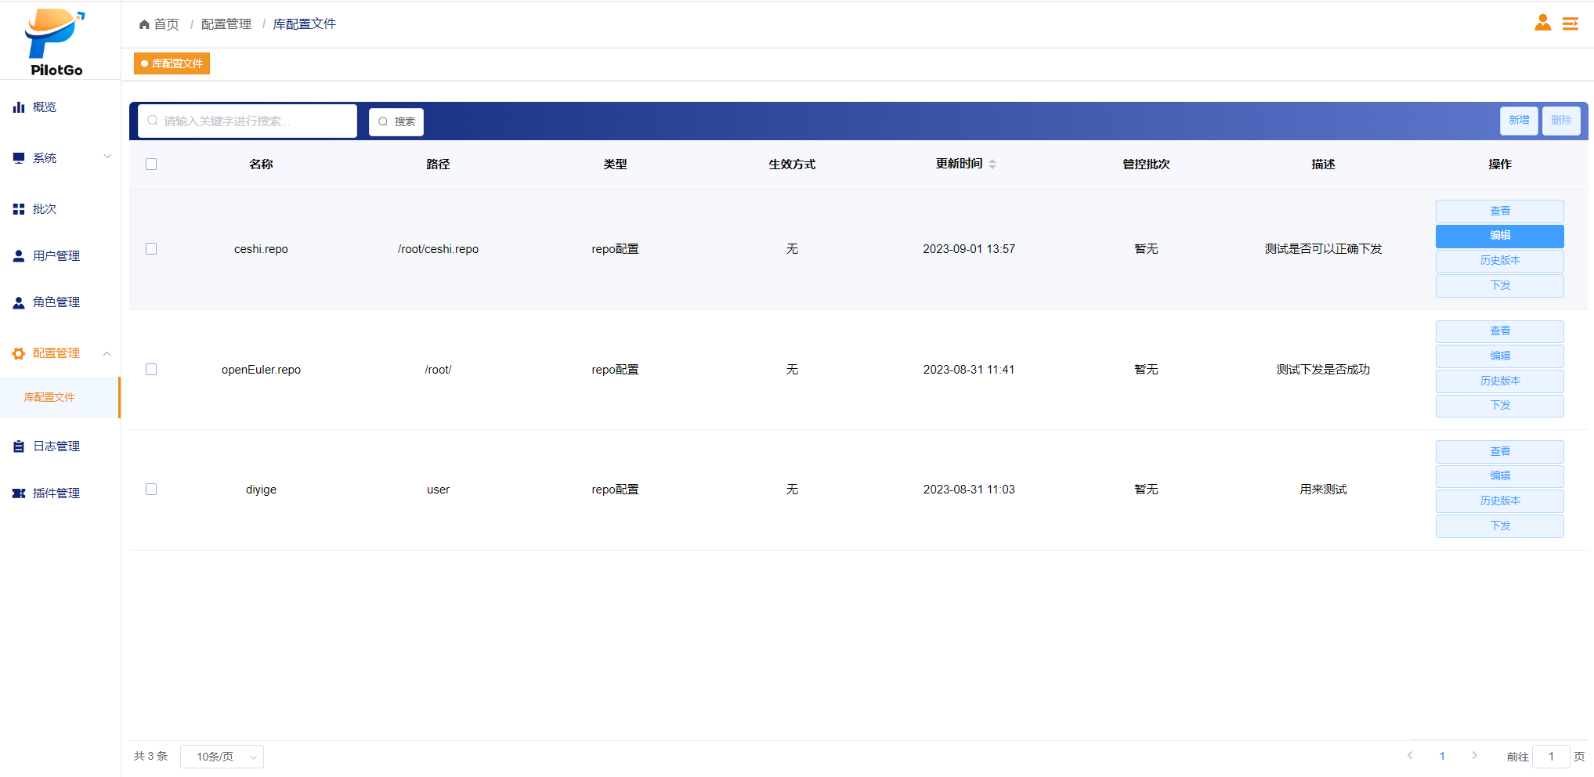Screen dimensions: 1594x777
Task: Click 编辑 button for ceshi.repo
Action: [x=1499, y=236]
